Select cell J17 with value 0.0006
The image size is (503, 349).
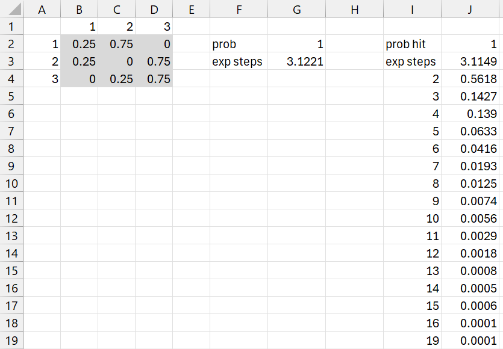point(470,306)
